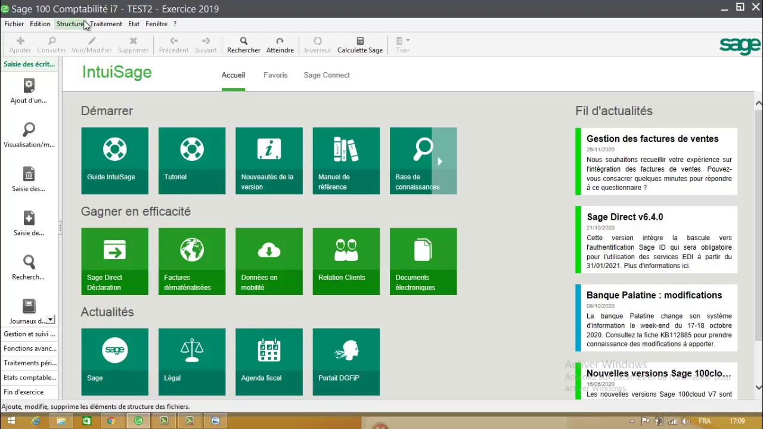Expand Traitements péri... sidebar section

click(x=29, y=363)
